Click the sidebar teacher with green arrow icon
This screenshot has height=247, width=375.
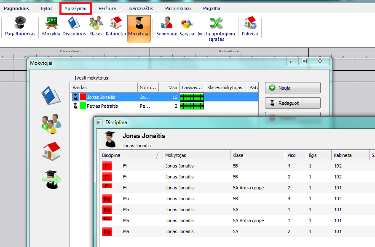coord(51,179)
